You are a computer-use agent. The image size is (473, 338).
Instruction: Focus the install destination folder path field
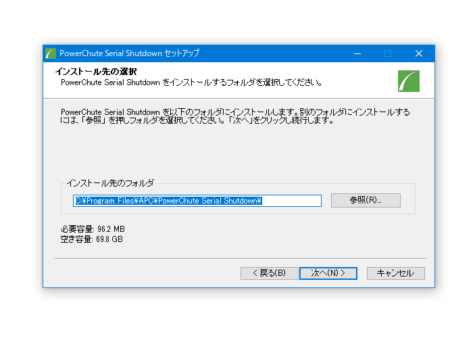click(197, 201)
